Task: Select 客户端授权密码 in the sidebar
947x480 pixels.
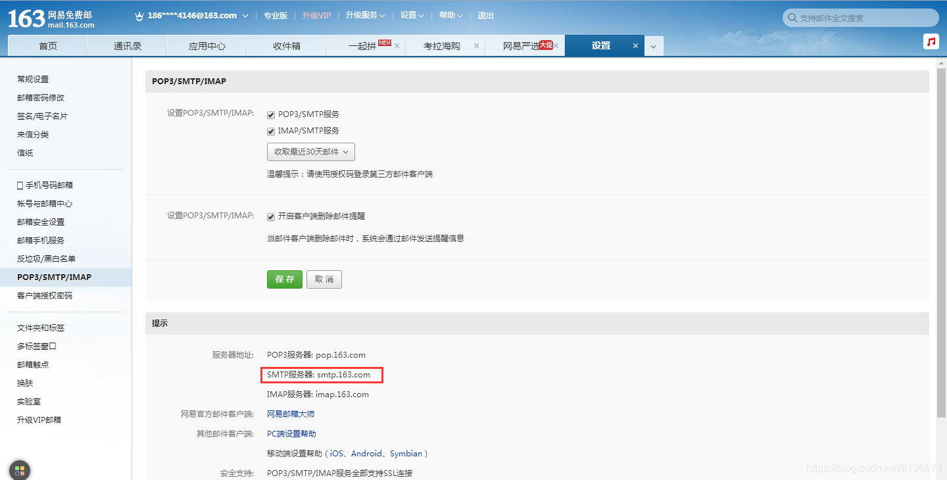Action: [x=45, y=296]
